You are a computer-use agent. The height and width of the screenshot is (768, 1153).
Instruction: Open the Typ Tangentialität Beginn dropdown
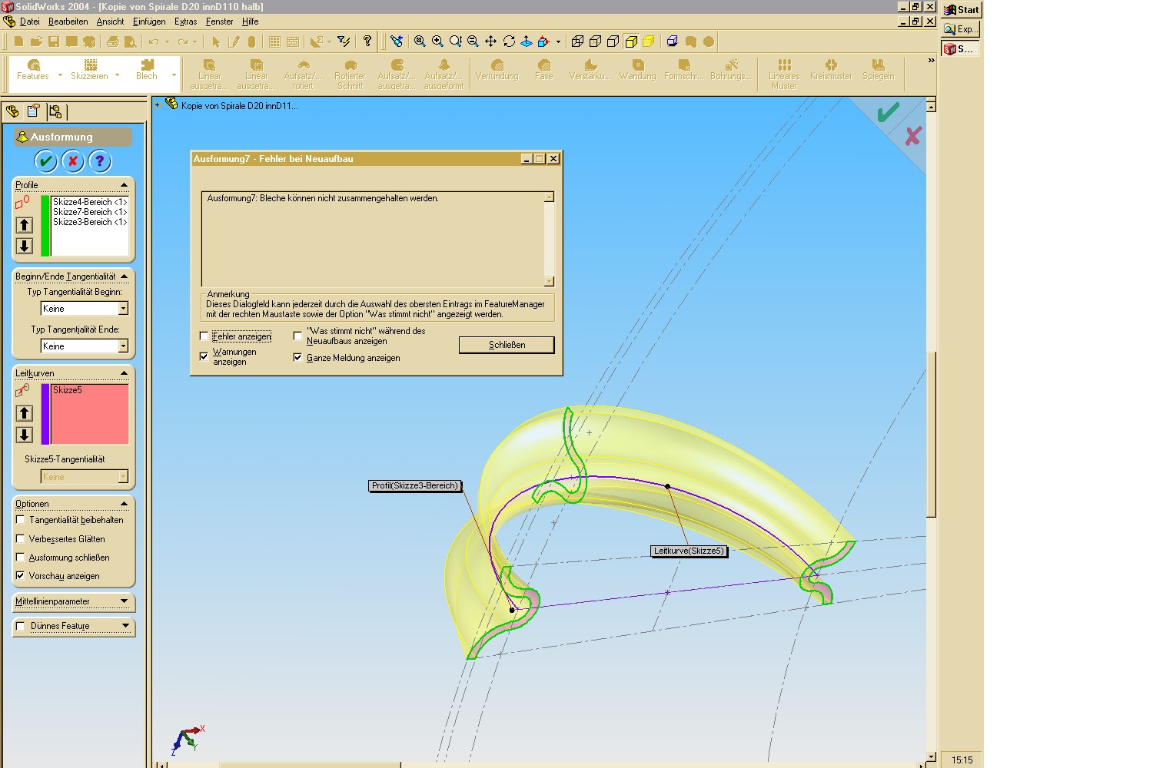(123, 309)
